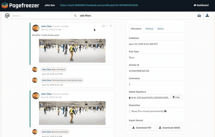The height and width of the screenshot is (137, 215).
Task: Click John Doe name on 9:13 AM post
Action: pyautogui.click(x=46, y=26)
